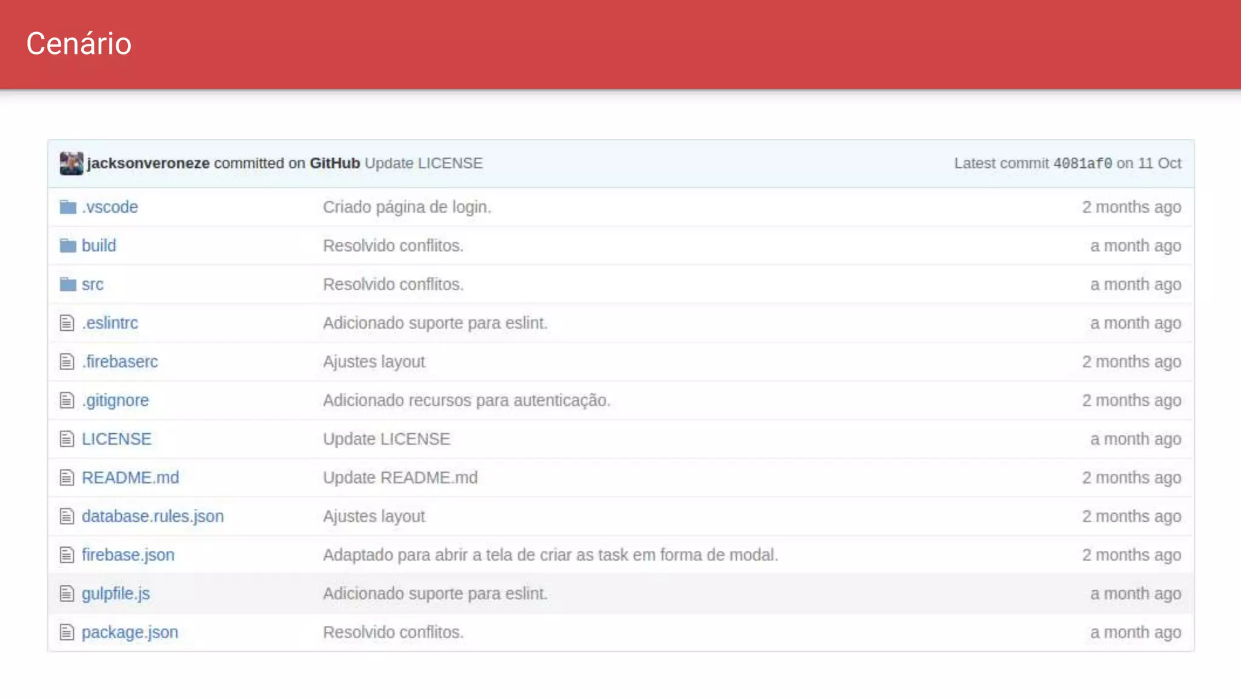1241x698 pixels.
Task: Open database.rules.json file link
Action: tap(153, 516)
